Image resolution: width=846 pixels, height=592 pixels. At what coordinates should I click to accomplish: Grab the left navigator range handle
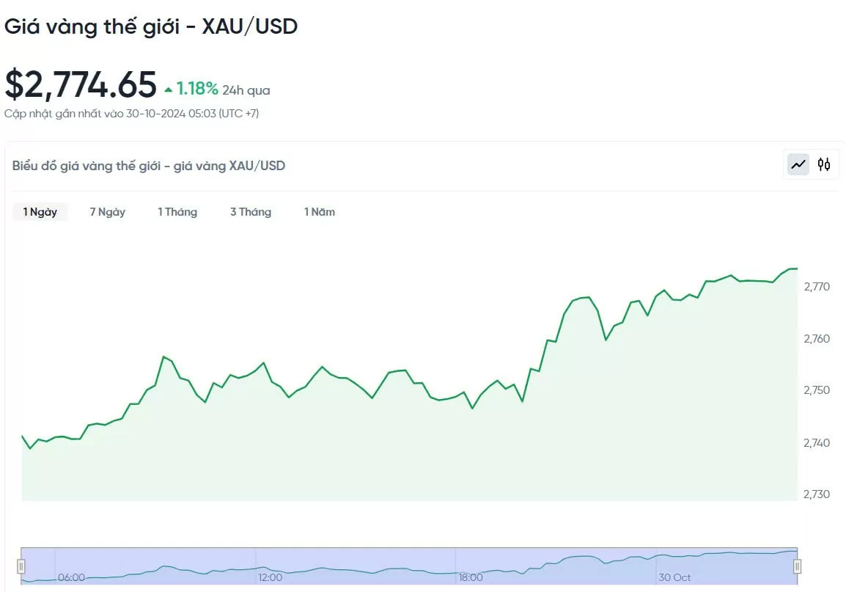click(x=21, y=566)
